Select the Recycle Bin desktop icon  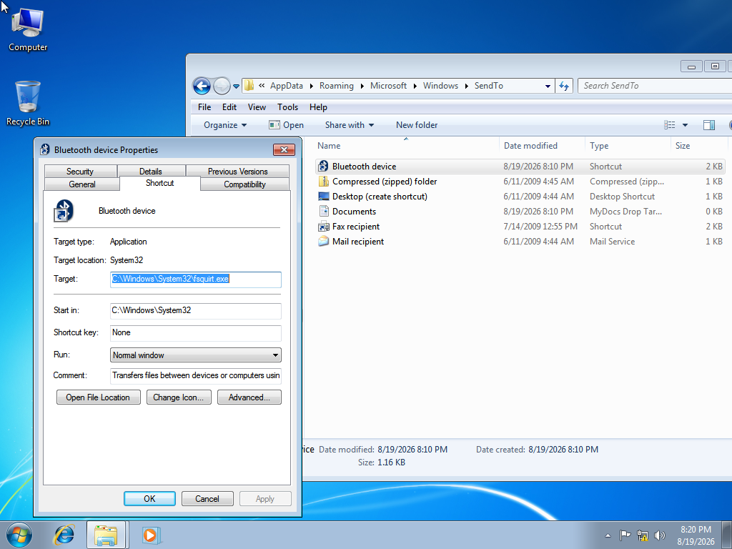coord(28,103)
